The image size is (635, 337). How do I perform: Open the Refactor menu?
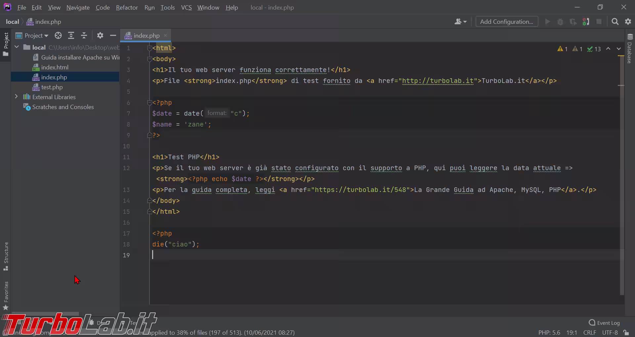(x=127, y=7)
